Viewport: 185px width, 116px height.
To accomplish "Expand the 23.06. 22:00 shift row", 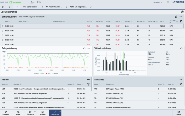I will pyautogui.click(x=3, y=31).
